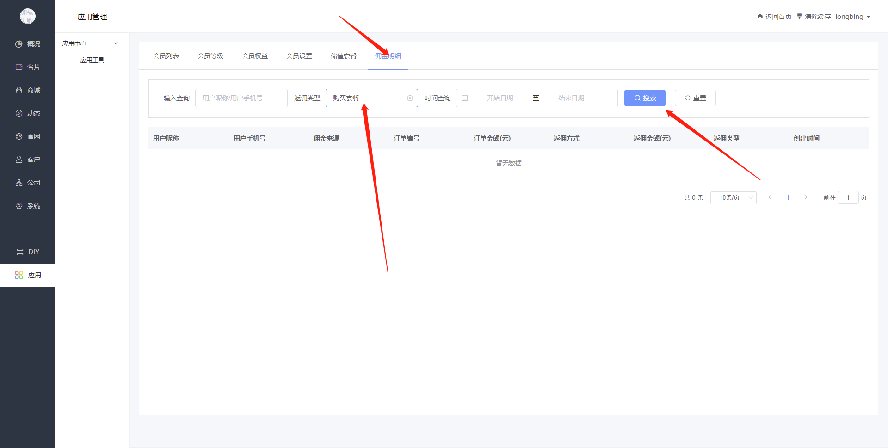Open the 公司 company sidebar item

[28, 183]
